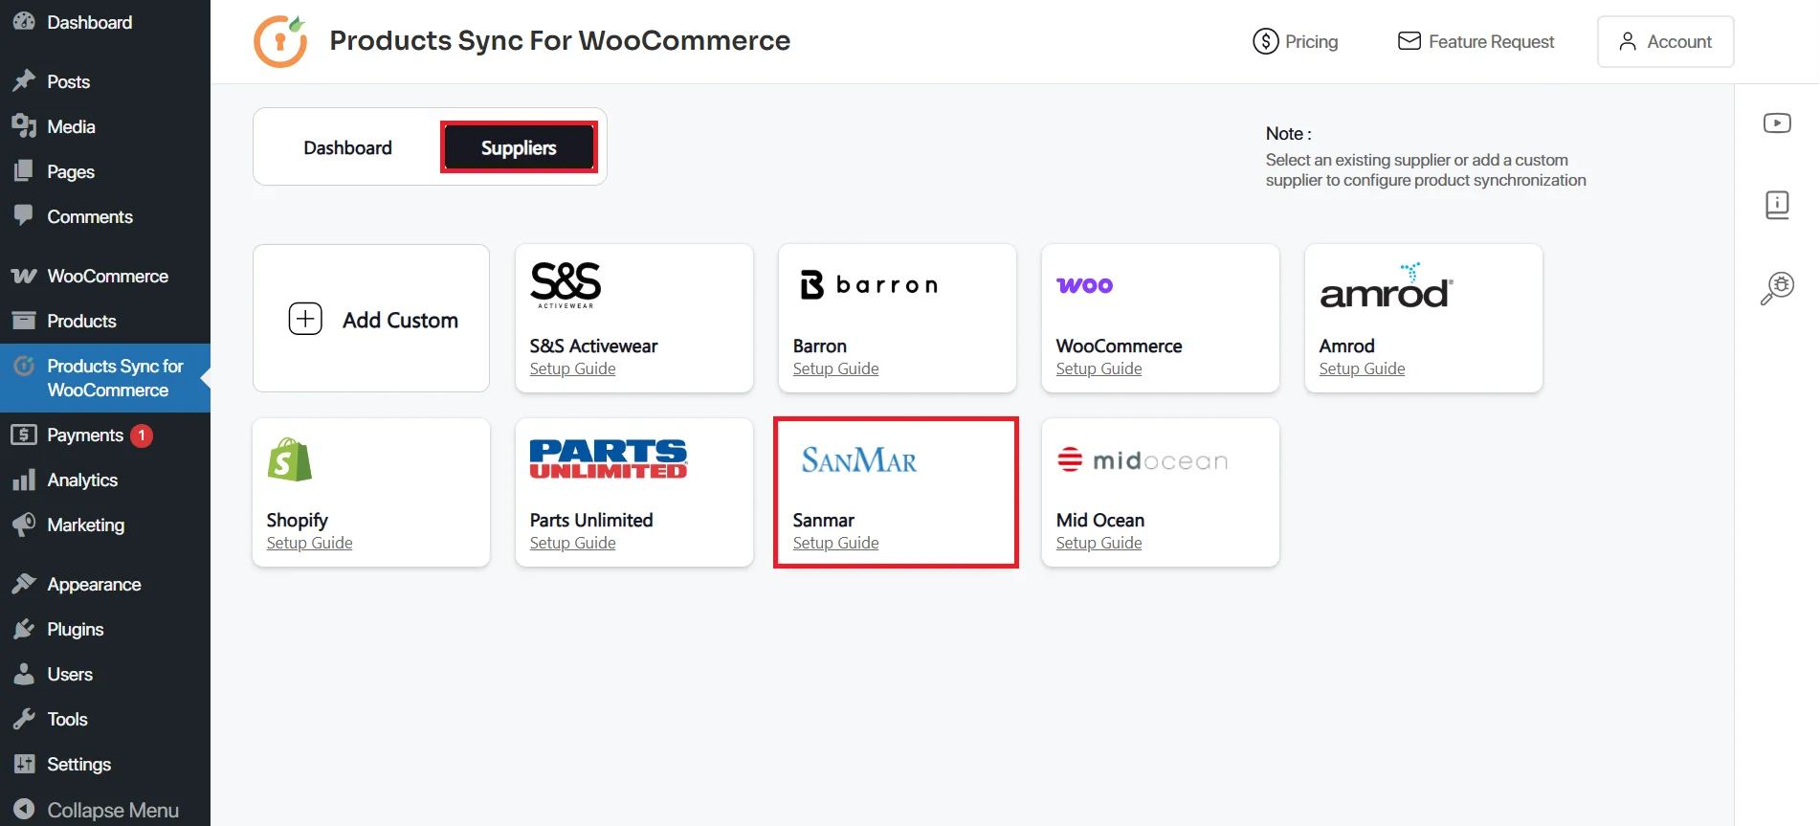Open documentation via the book icon
The height and width of the screenshot is (826, 1820).
1777,204
